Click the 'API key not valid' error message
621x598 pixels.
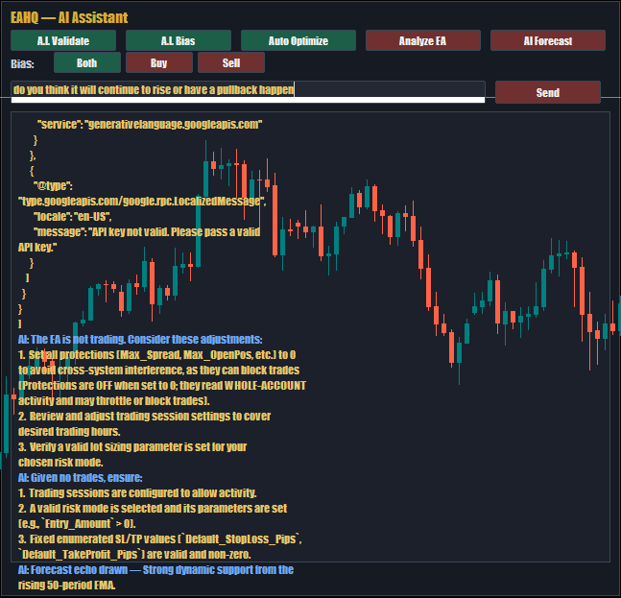coord(139,239)
